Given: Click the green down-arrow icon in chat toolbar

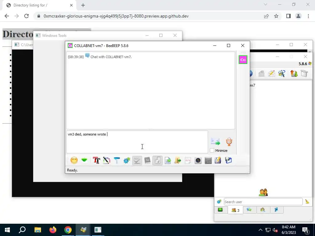Looking at the screenshot, I should [x=84, y=160].
